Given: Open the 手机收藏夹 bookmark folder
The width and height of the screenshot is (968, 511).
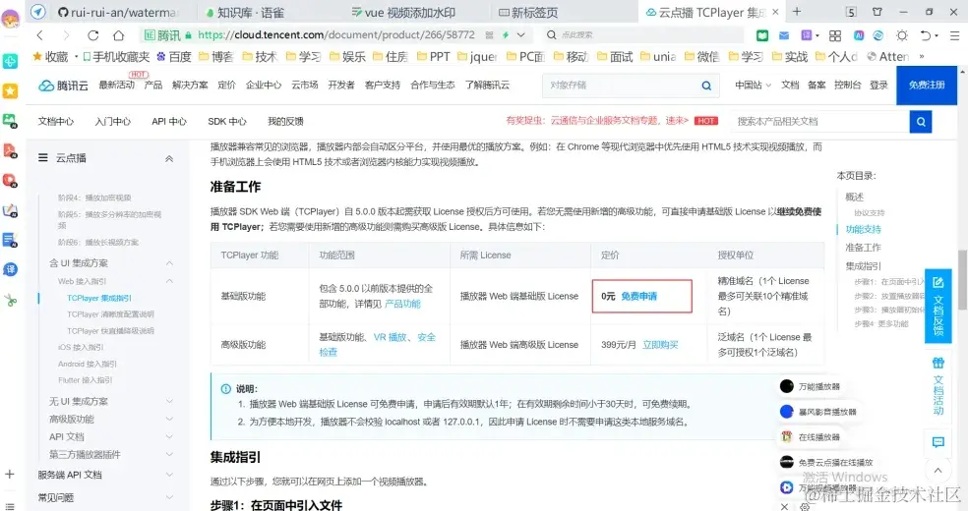Looking at the screenshot, I should click(x=116, y=57).
